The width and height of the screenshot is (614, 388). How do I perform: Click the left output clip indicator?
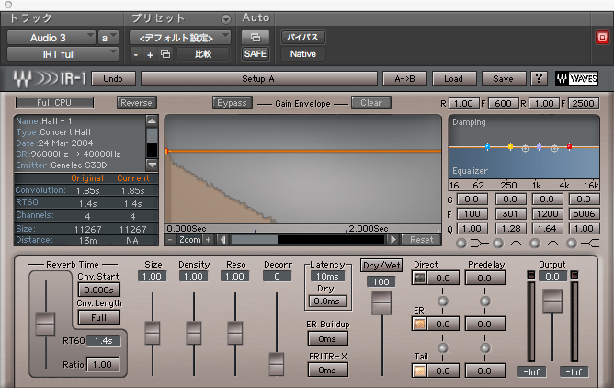531,275
